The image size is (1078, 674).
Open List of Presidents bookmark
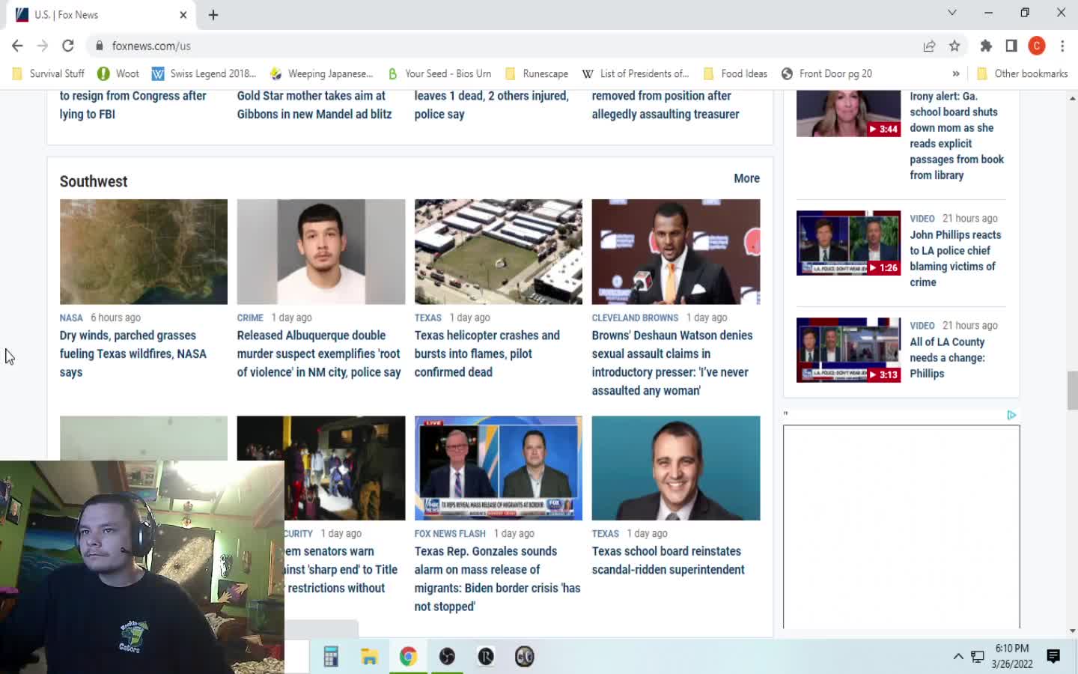[635, 73]
